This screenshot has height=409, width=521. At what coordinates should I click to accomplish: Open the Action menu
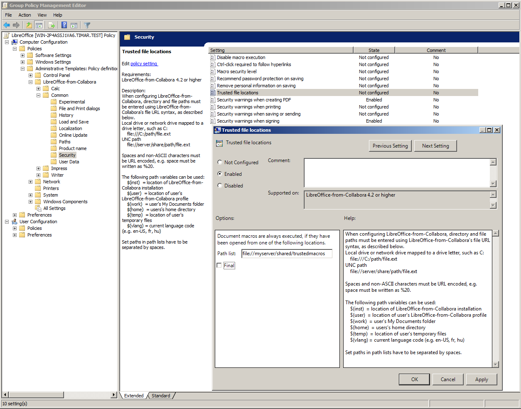pos(25,15)
